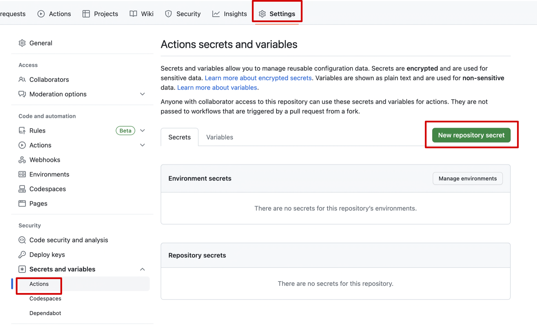Screen dimensions: 537x329
Task: Click the Code security and analysis icon
Action: (22, 240)
